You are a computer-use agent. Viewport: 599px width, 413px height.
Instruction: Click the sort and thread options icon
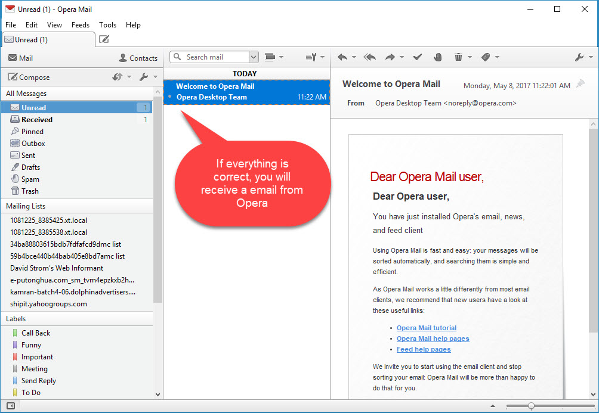311,57
